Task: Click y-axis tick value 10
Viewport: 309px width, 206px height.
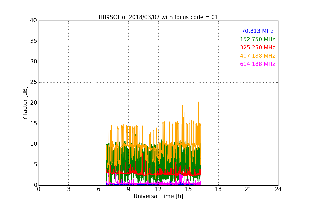Action: 33,144
